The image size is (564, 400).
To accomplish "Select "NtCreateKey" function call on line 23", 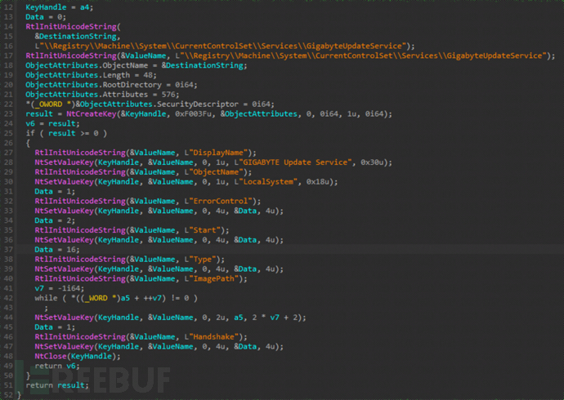I will tap(92, 113).
